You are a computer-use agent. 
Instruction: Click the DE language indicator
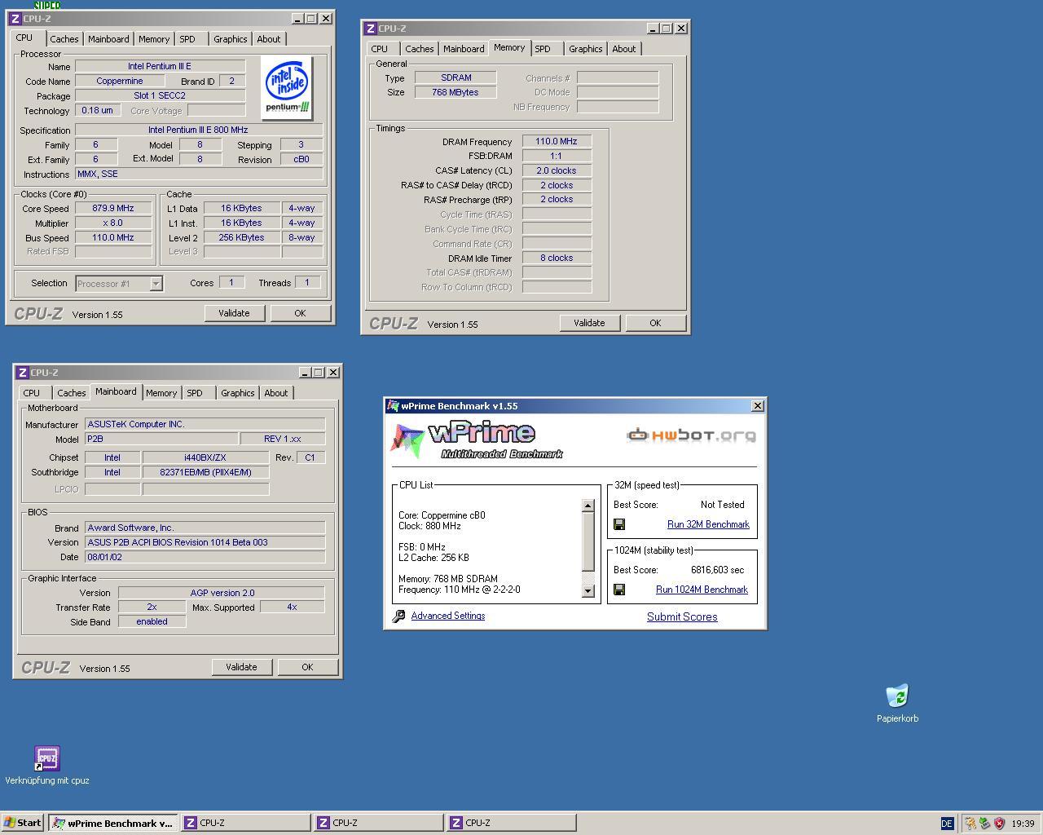[x=947, y=824]
